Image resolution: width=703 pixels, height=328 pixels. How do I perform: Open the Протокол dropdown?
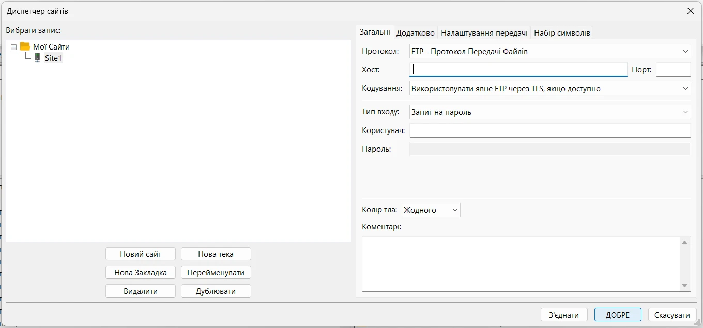point(550,52)
